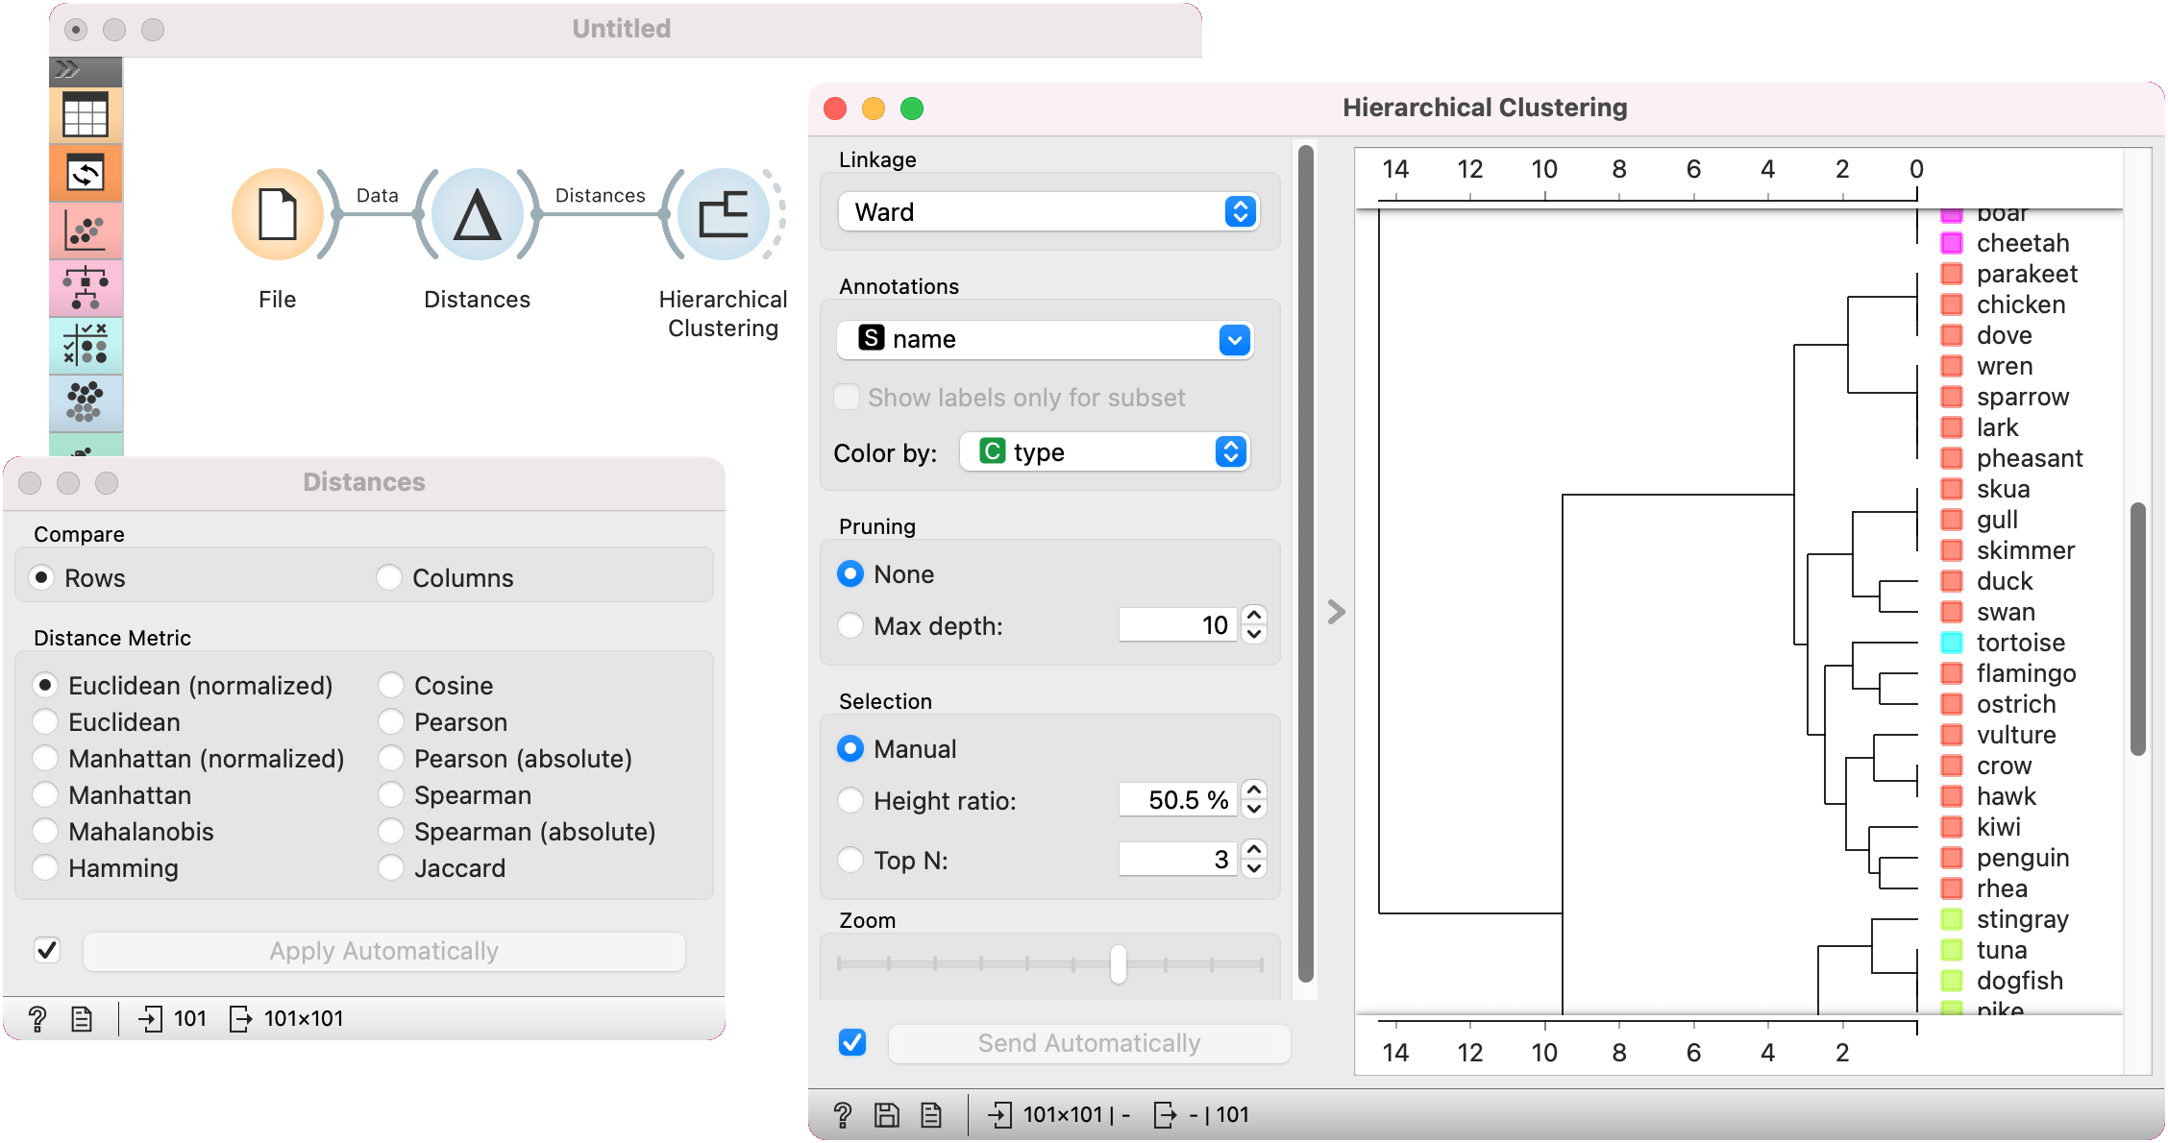Open the Transform category icon in sidebar
This screenshot has height=1143, width=2168.
pyautogui.click(x=86, y=174)
